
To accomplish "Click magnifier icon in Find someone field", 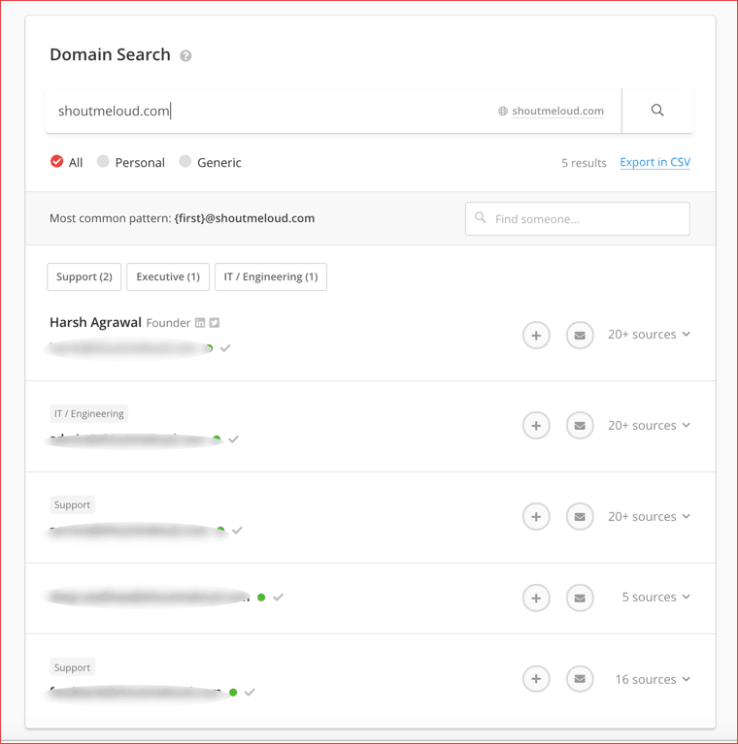I will (x=480, y=218).
